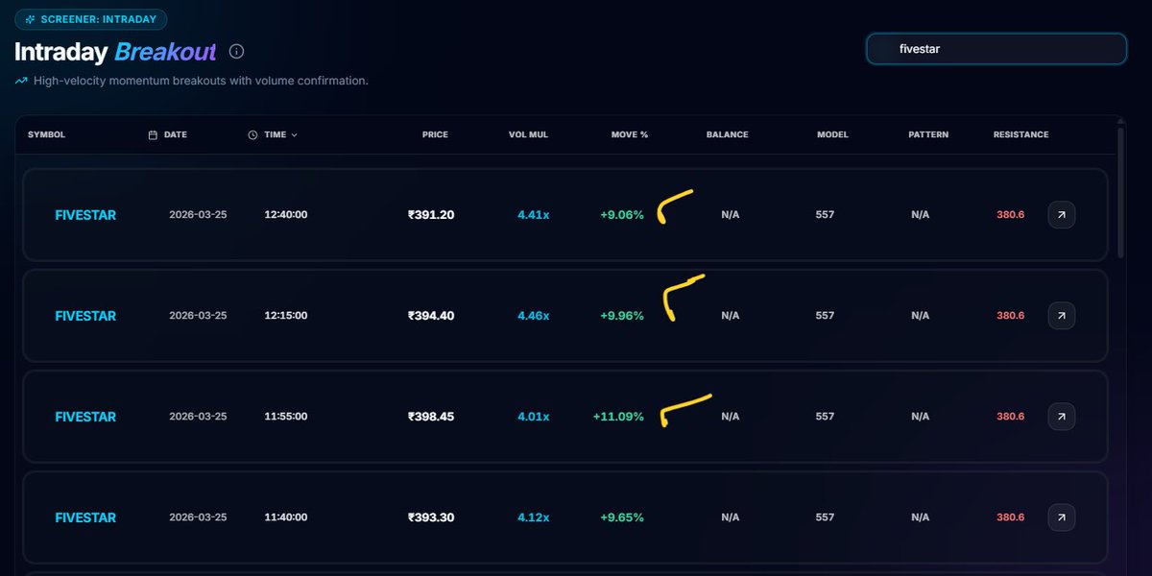
Task: Click the calendar icon in DATE column header
Action: click(152, 134)
